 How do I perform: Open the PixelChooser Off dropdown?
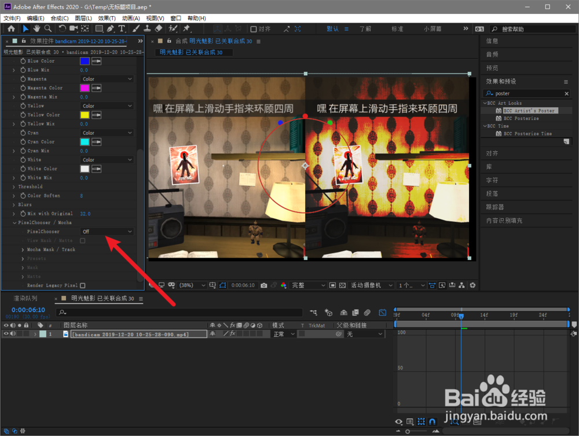point(107,232)
